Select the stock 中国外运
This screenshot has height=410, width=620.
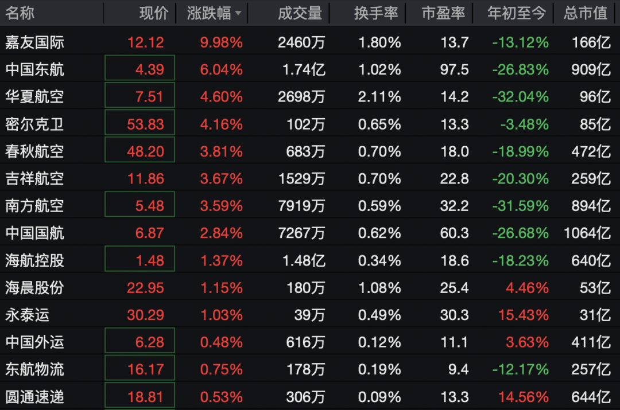[x=35, y=342]
